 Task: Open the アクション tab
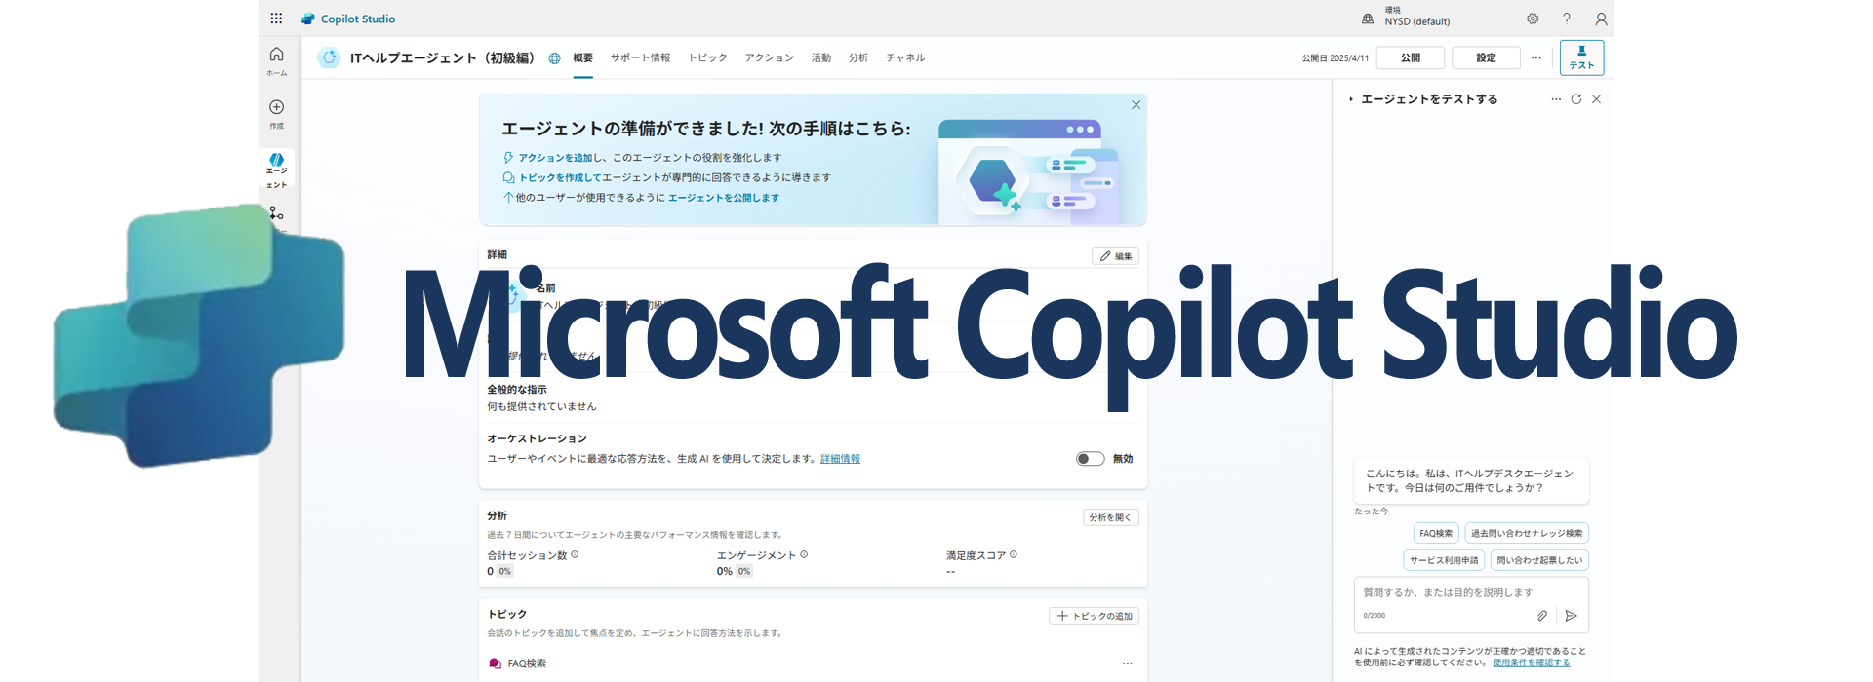pos(770,58)
